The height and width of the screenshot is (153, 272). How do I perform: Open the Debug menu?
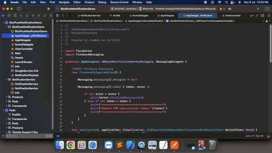pos(102,2)
